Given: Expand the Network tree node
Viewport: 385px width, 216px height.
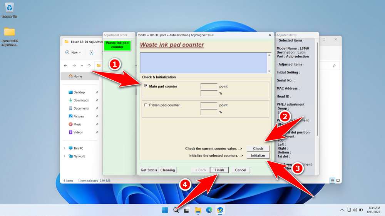Looking at the screenshot, I should coord(65,156).
